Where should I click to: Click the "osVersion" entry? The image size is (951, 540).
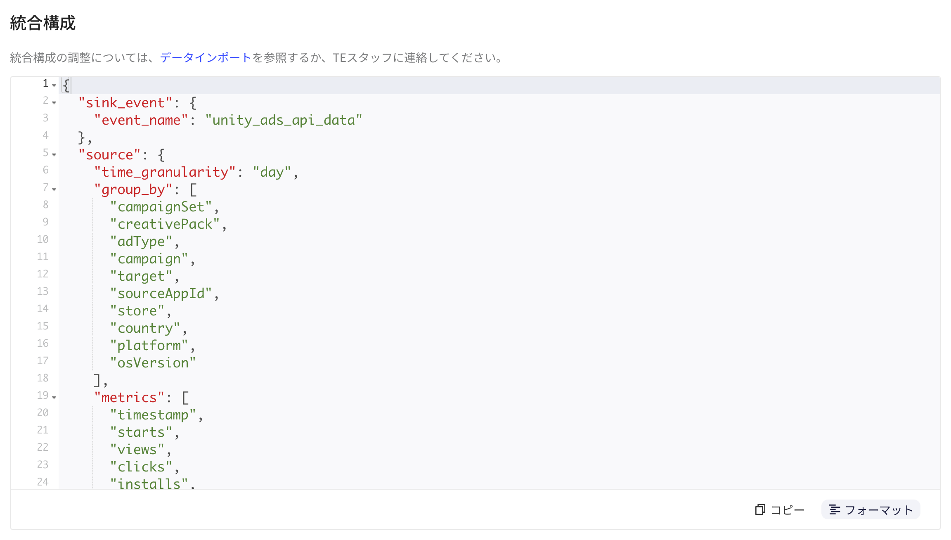coord(153,363)
